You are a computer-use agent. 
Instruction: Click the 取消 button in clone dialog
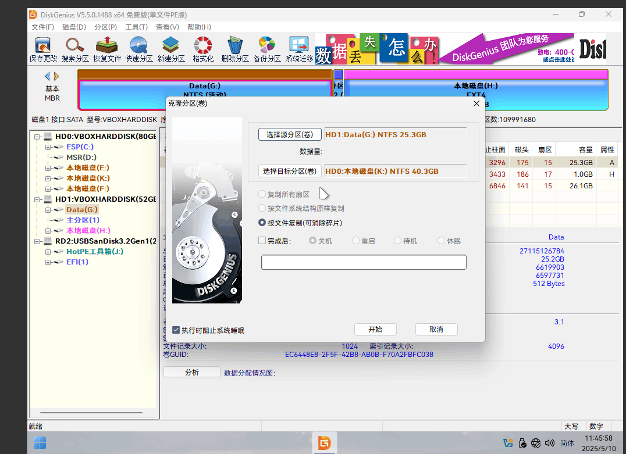tap(436, 329)
